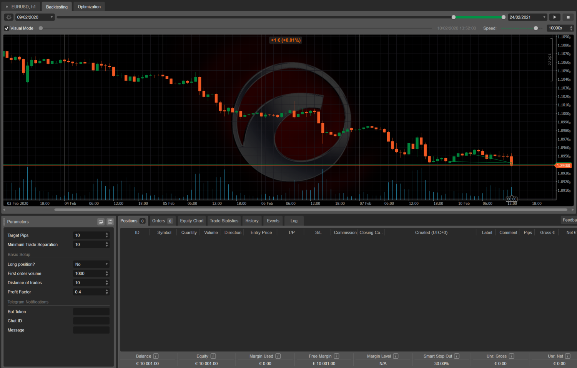Click the S/L column header
The height and width of the screenshot is (368, 577).
tap(318, 232)
